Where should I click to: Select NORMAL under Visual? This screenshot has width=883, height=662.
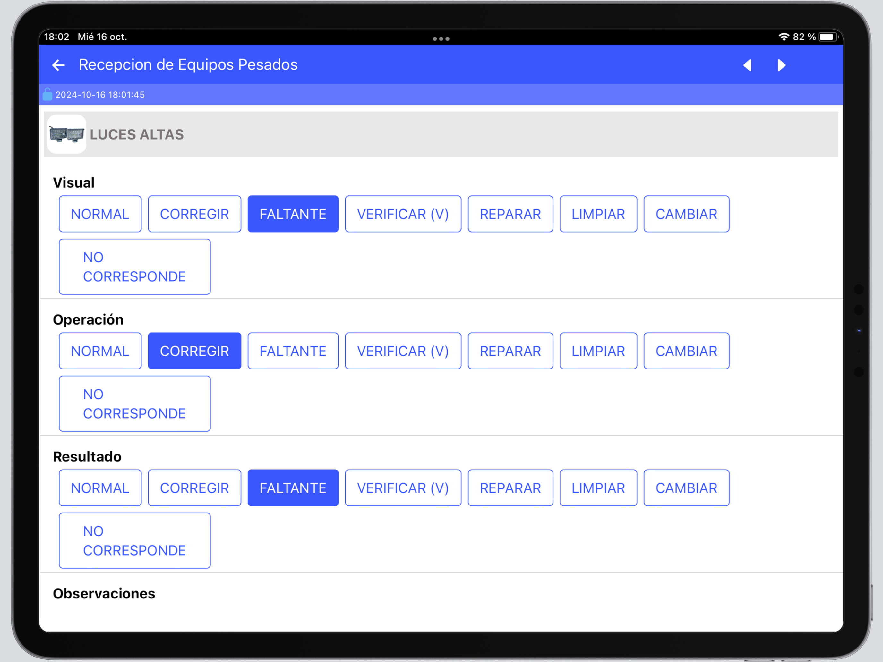[x=100, y=214]
